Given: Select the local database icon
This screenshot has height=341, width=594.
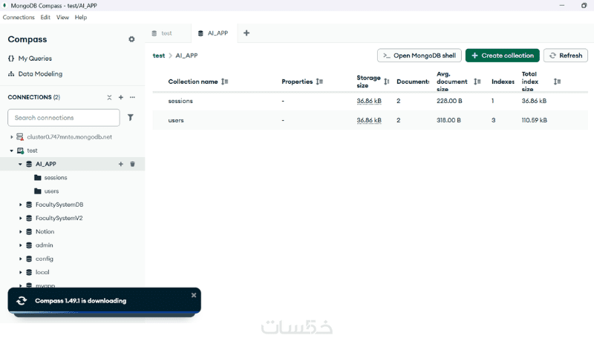Looking at the screenshot, I should (x=29, y=272).
